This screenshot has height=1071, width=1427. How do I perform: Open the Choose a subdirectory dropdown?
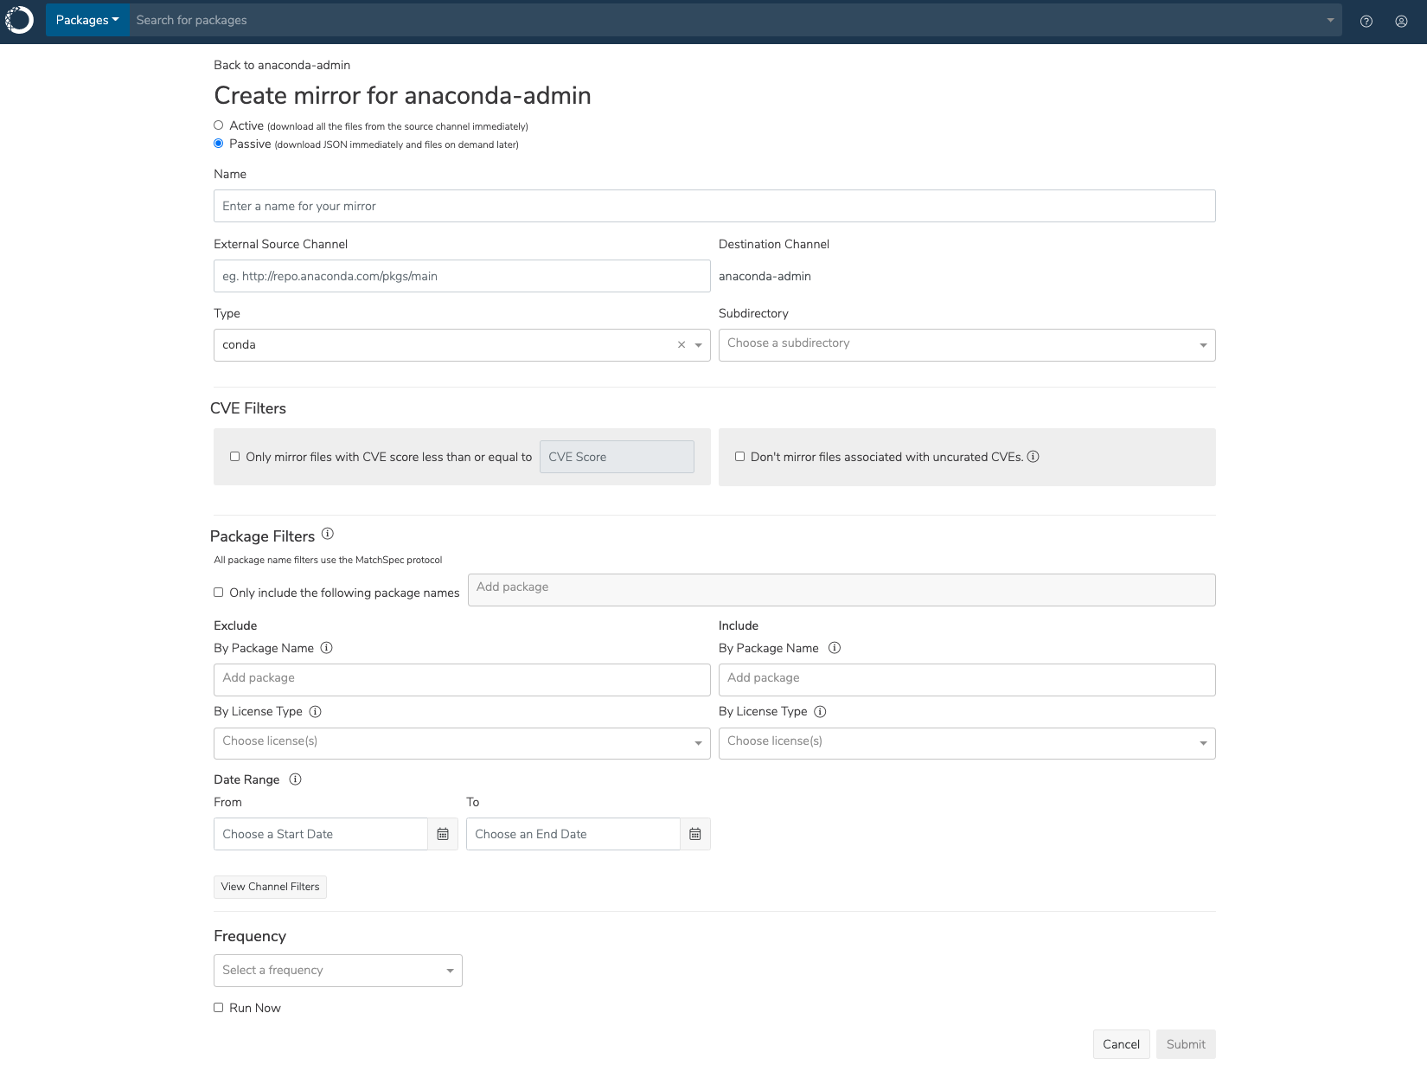[967, 345]
